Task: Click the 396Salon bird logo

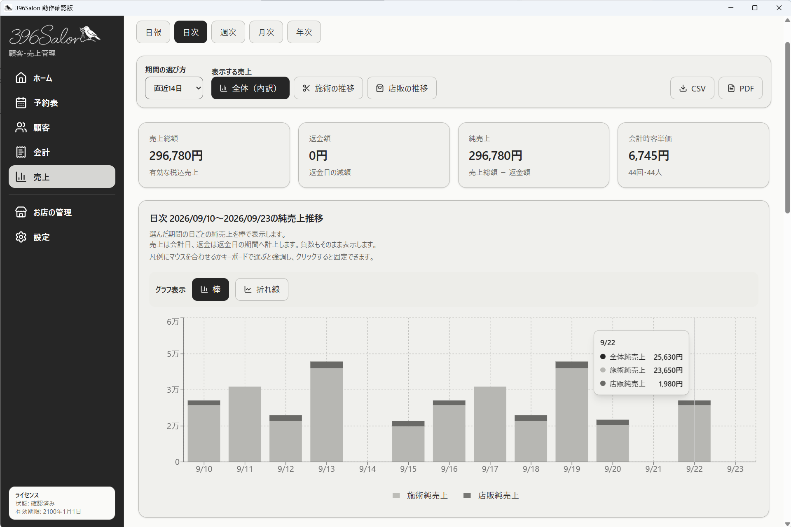Action: [x=55, y=35]
